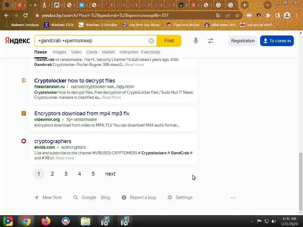Image resolution: width=303 pixels, height=227 pixels.
Task: Open the Malware Database bookmark
Action: pyautogui.click(x=25, y=25)
